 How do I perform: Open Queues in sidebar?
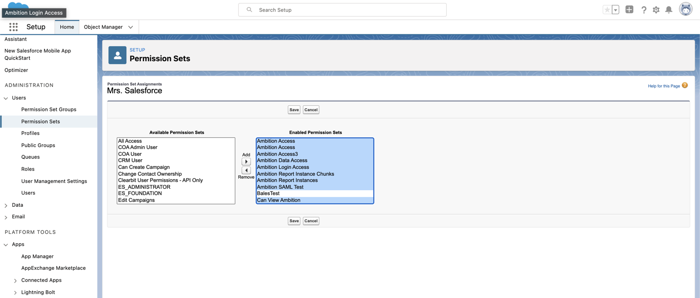[30, 157]
